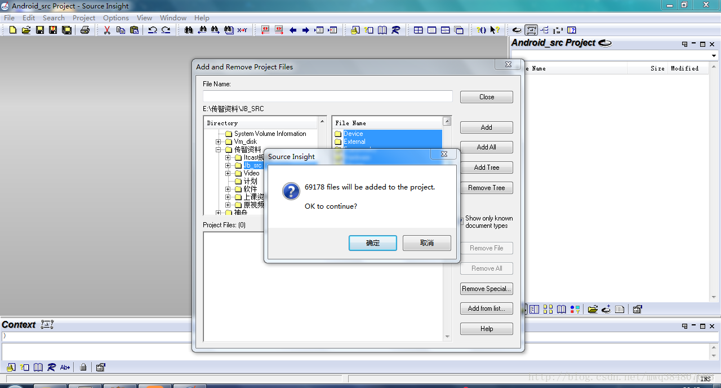Viewport: 721px width, 388px height.
Task: Expand the 原视频 folder node
Action: pyautogui.click(x=228, y=205)
